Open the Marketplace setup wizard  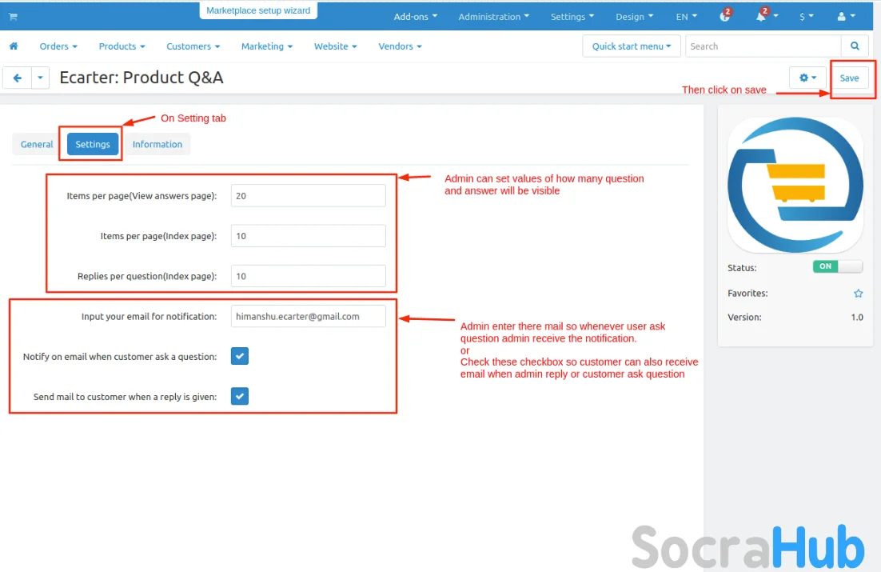tap(258, 10)
